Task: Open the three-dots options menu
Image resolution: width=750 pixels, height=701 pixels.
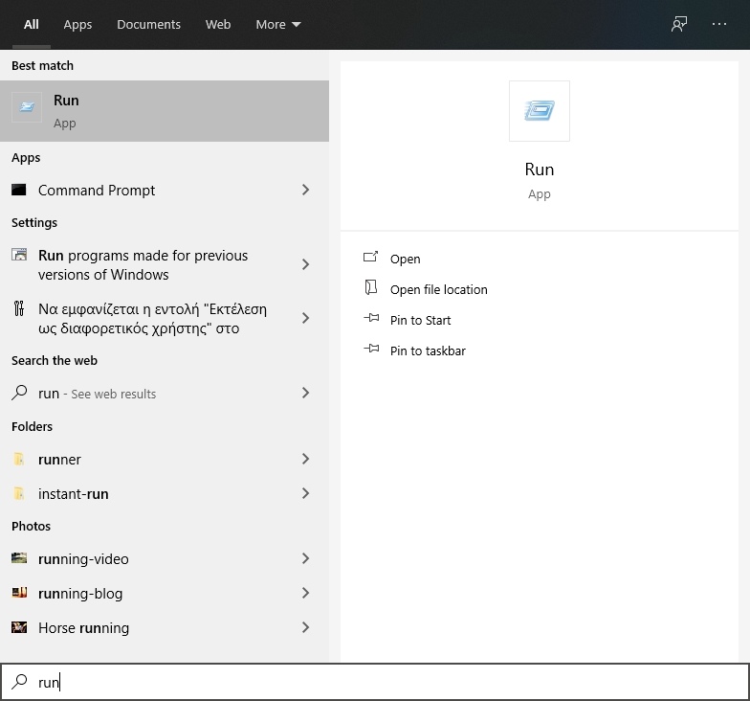Action: click(x=719, y=25)
